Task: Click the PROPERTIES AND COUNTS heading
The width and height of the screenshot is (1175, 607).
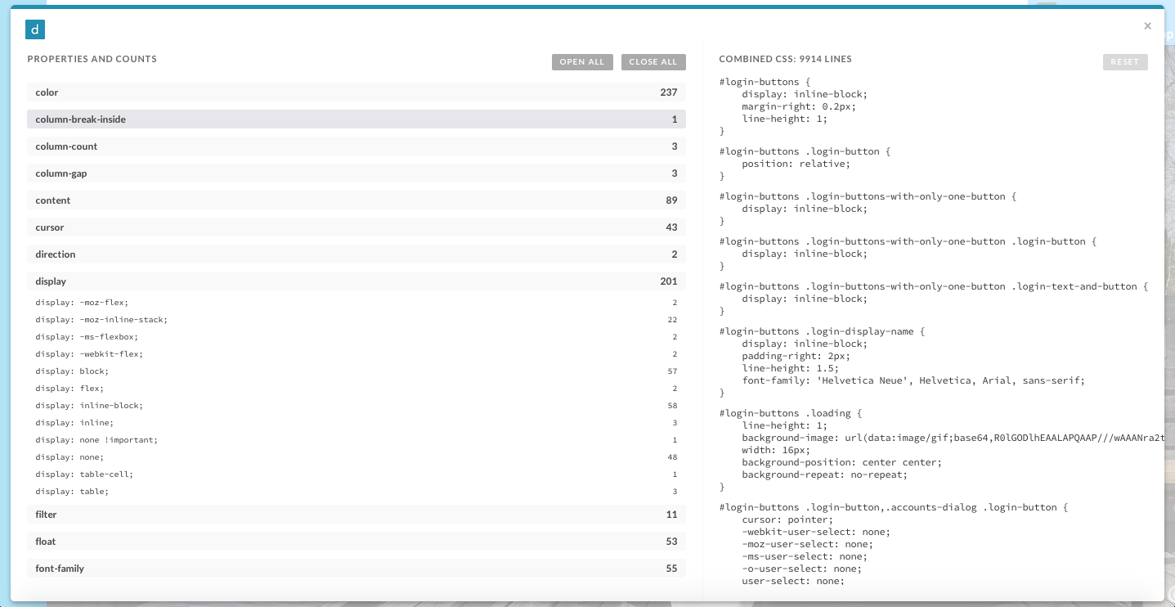Action: point(92,59)
